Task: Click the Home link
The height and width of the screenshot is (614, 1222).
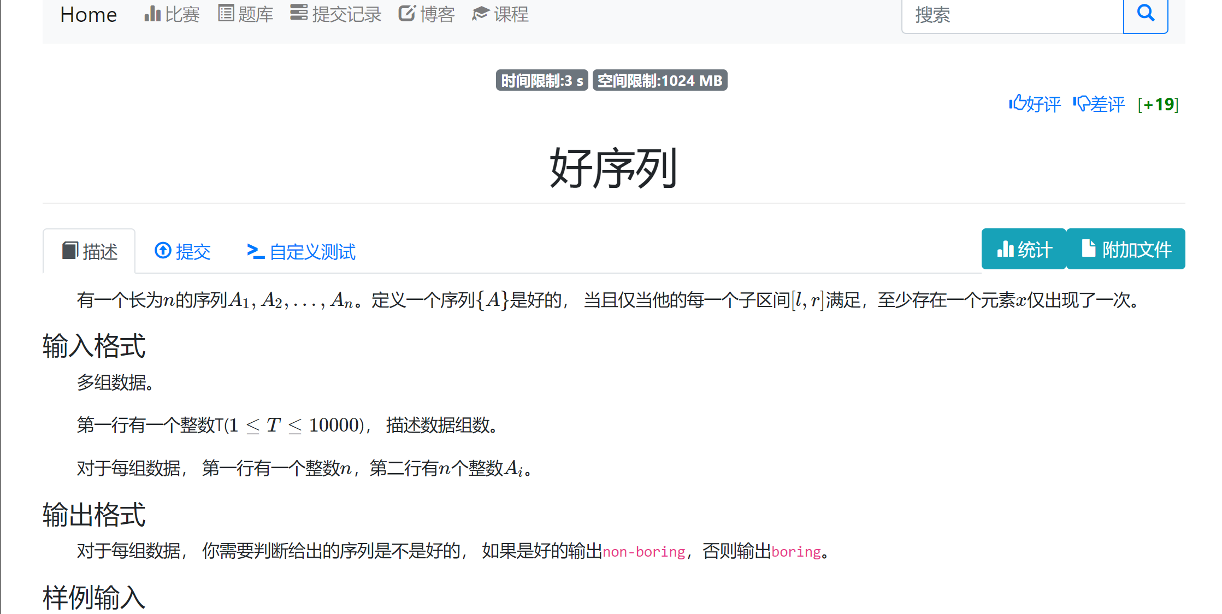Action: click(88, 14)
